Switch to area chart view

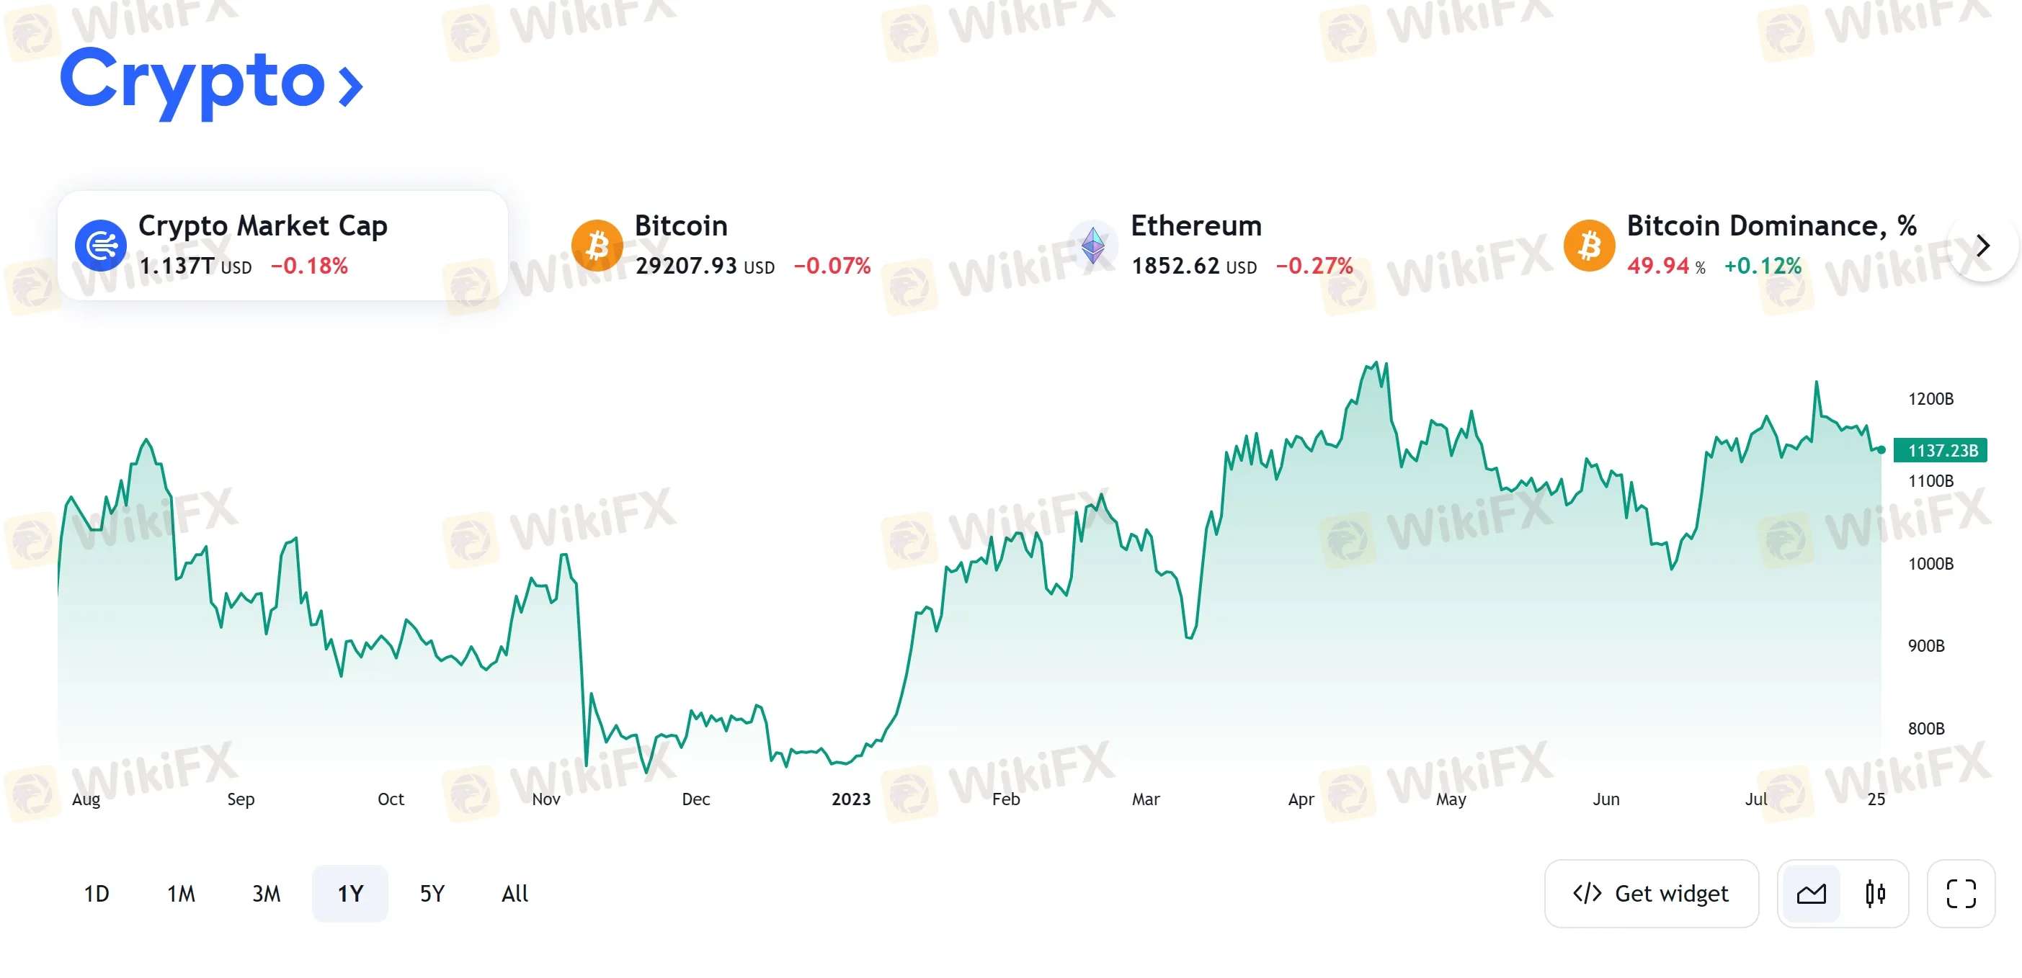tap(1811, 893)
